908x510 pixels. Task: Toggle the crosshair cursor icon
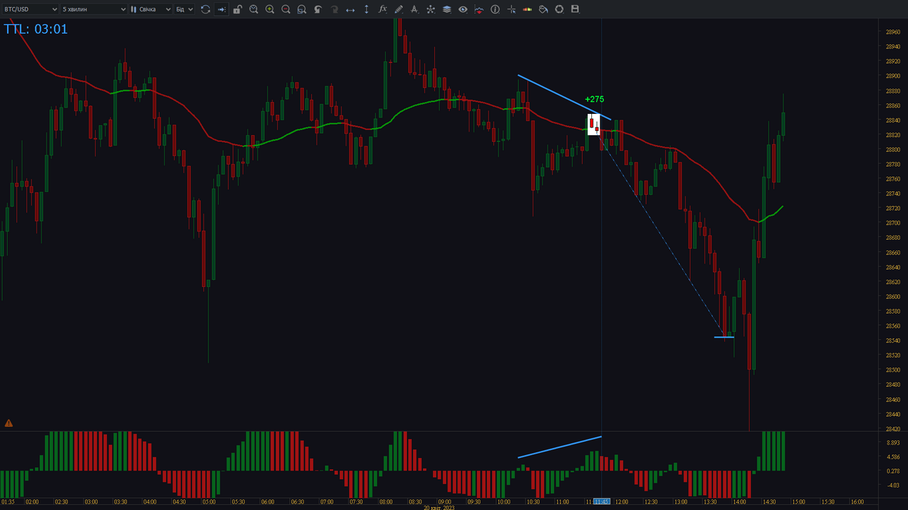(511, 9)
